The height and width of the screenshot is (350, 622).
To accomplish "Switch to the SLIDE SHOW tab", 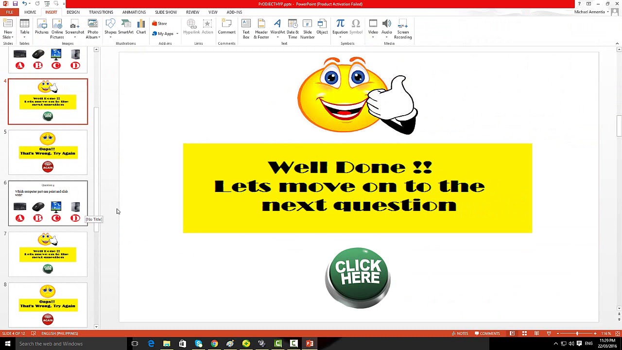I will (166, 12).
